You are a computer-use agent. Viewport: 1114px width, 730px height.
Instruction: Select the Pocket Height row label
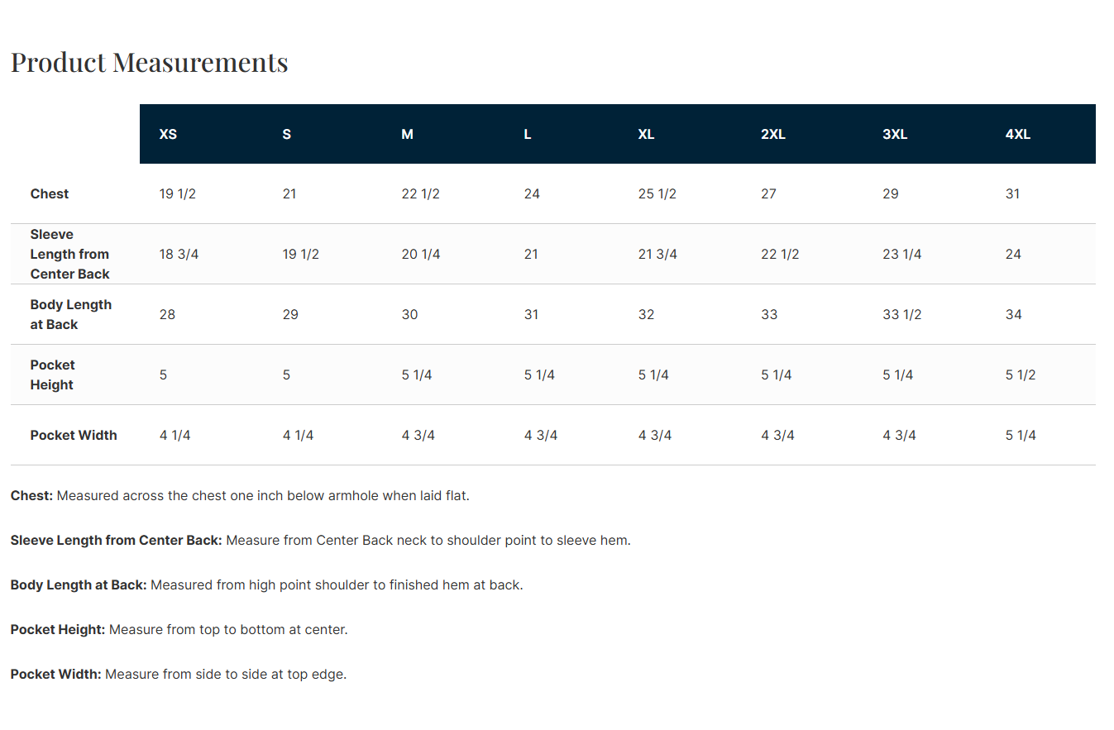coord(52,375)
